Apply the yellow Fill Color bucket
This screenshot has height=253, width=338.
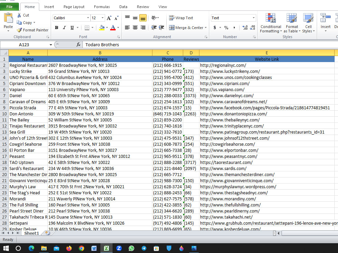[102, 28]
